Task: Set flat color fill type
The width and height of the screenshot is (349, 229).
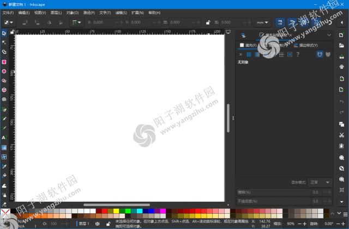Action: (x=249, y=54)
